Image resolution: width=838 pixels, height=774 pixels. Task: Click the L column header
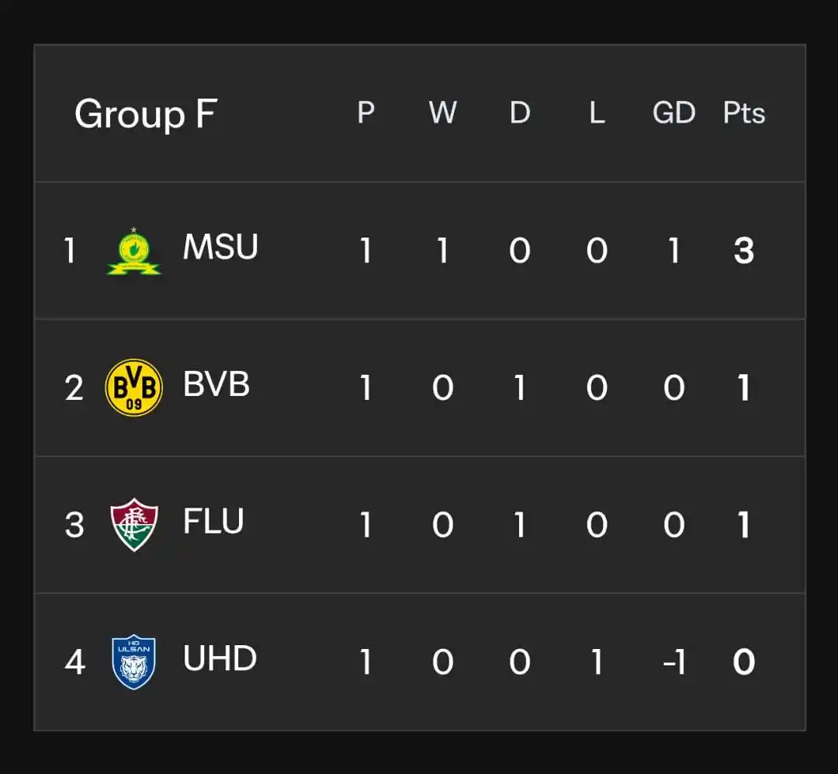tap(597, 113)
